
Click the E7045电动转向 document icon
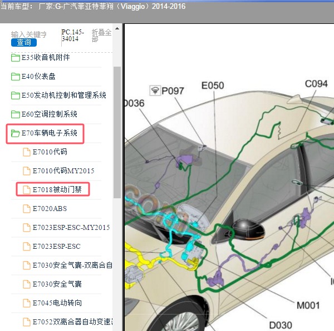26,303
